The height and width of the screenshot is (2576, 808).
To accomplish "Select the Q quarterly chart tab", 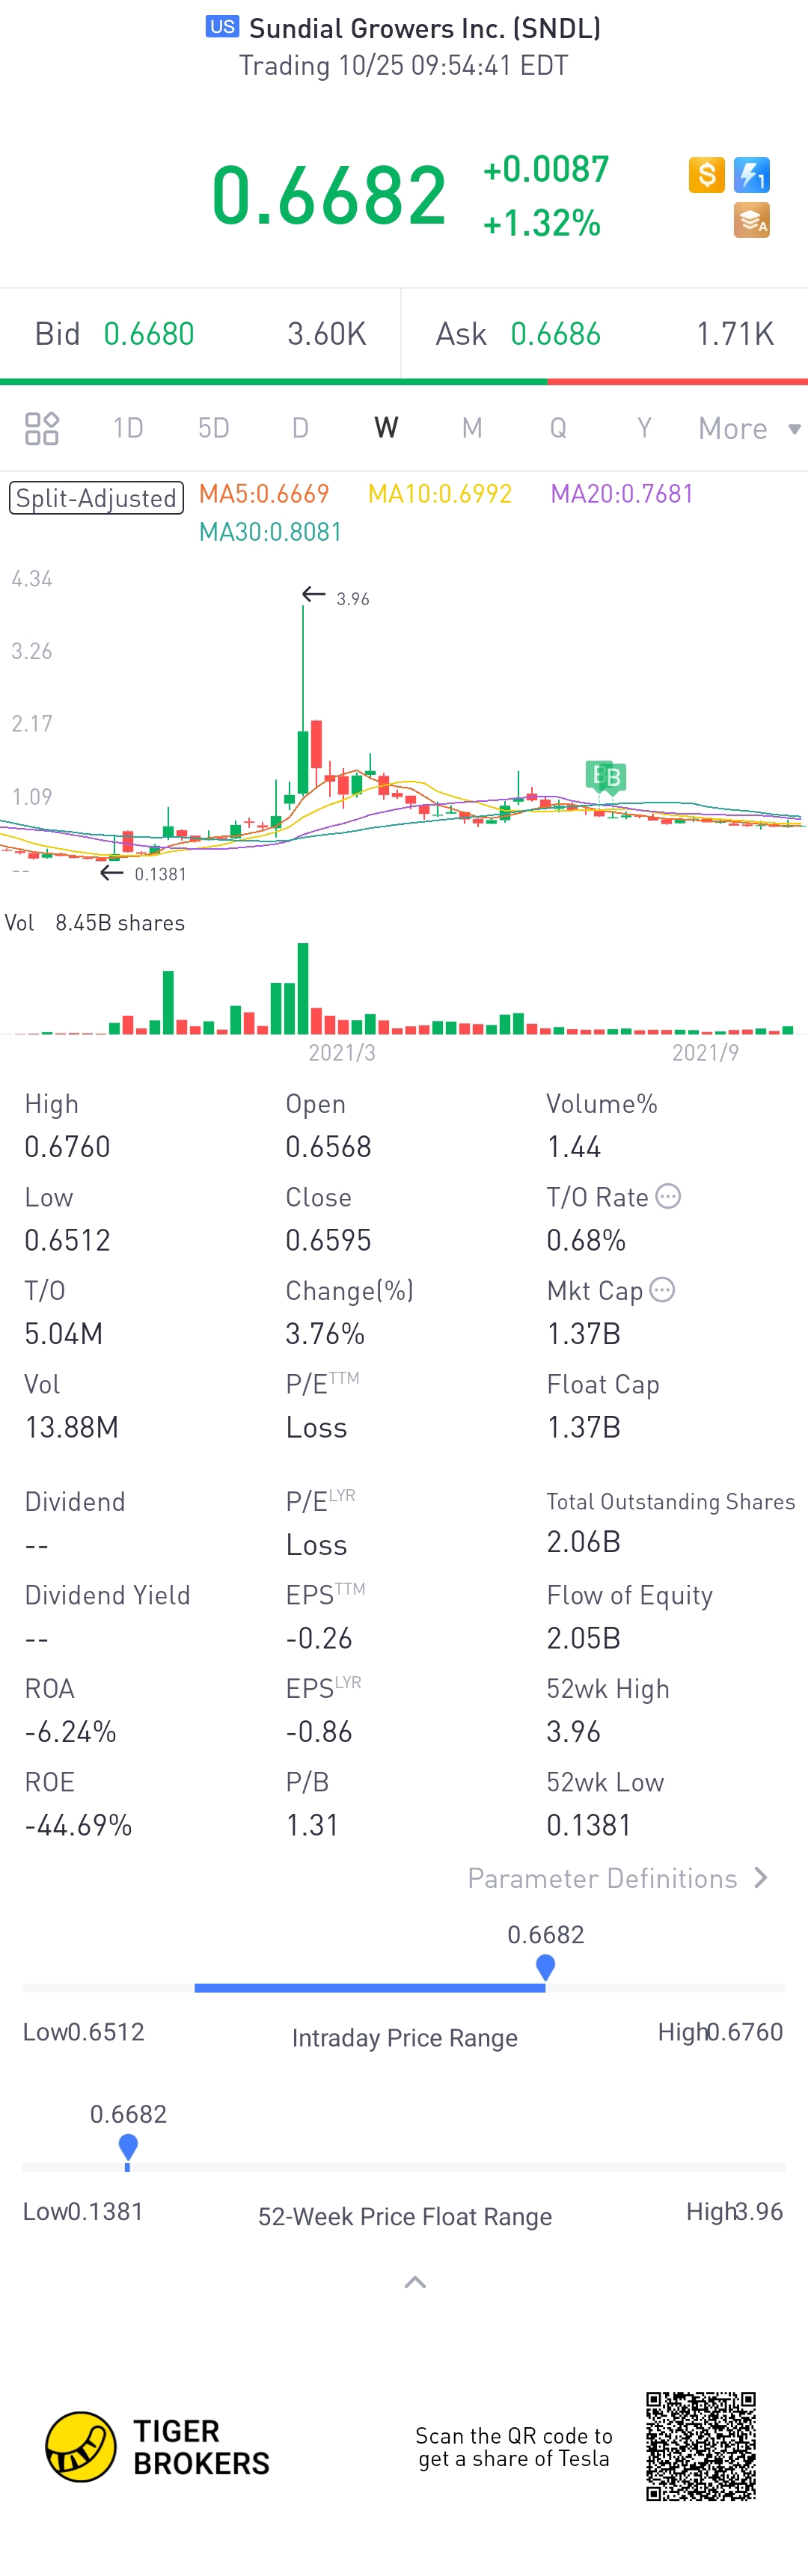I will click(558, 428).
